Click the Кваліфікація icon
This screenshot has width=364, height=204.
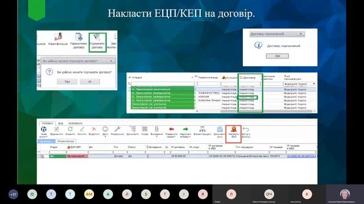(58, 37)
